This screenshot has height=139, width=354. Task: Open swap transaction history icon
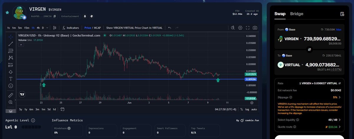click(x=342, y=14)
